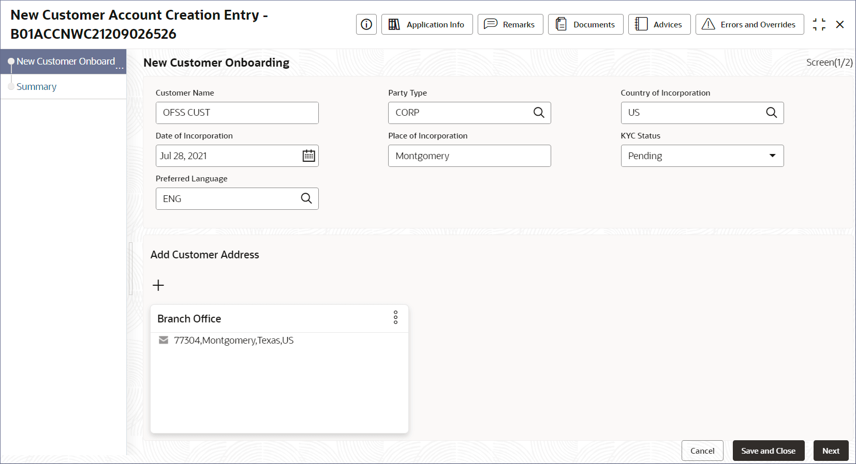This screenshot has height=464, width=856.
Task: Switch to the Summary step
Action: click(36, 87)
